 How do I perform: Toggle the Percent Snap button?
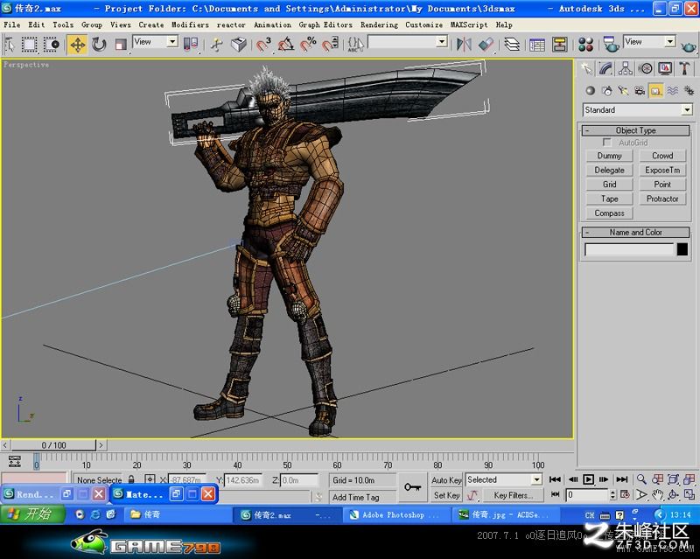click(x=308, y=45)
